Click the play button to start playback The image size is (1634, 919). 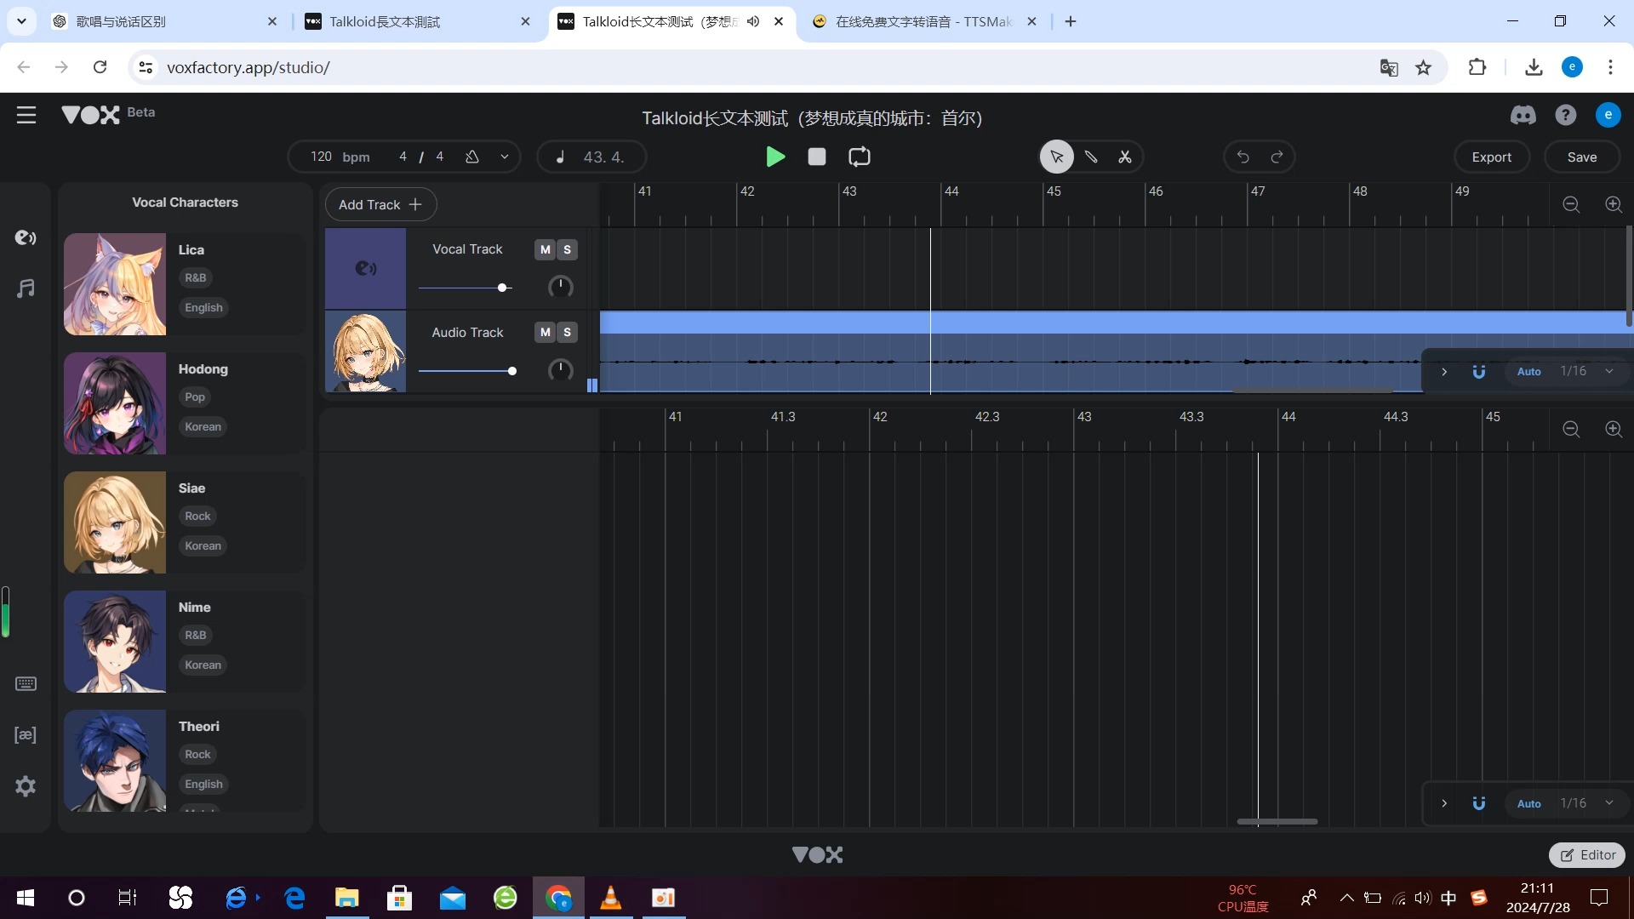pos(774,157)
